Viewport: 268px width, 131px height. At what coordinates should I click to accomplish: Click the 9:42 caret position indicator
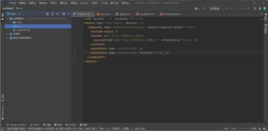[226, 129]
